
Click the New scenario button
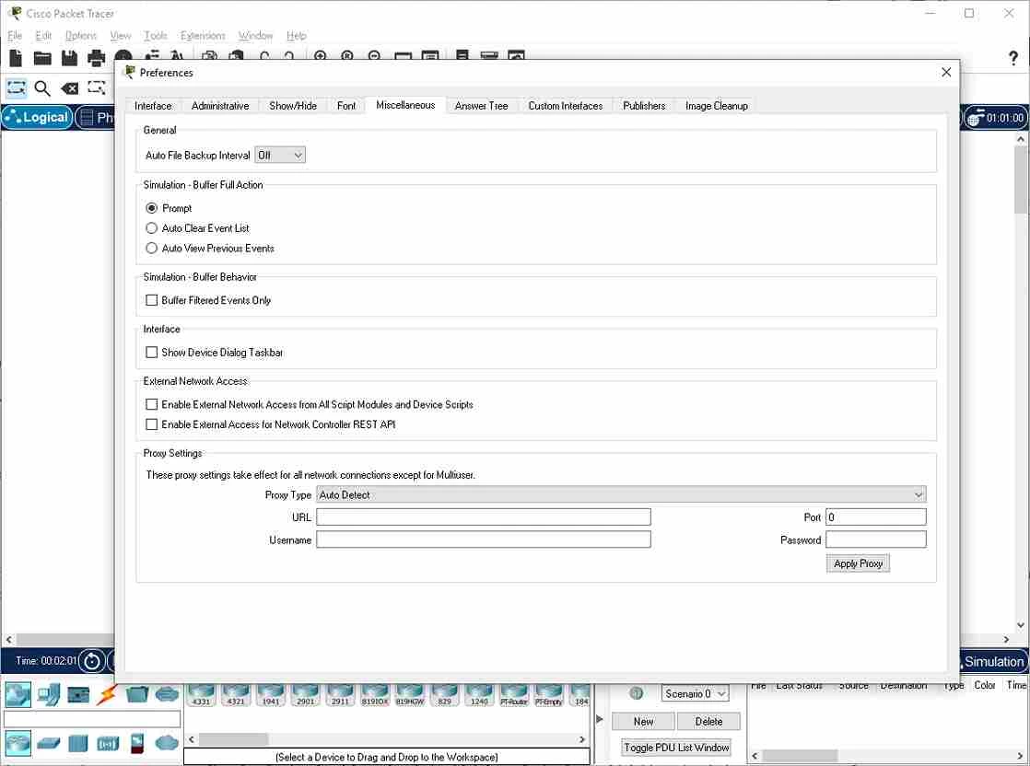pos(644,722)
